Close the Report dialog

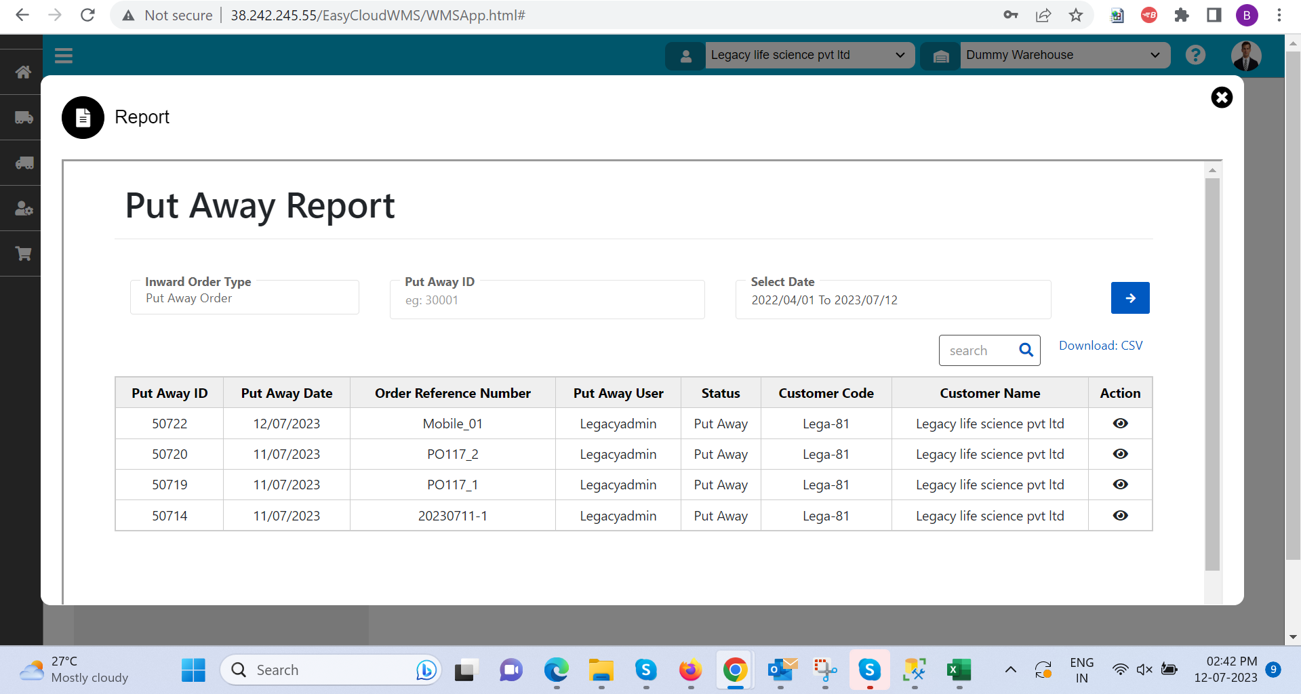click(x=1221, y=98)
